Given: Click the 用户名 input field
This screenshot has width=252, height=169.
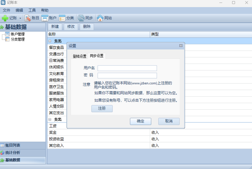Looking at the screenshot, I should (127, 68).
